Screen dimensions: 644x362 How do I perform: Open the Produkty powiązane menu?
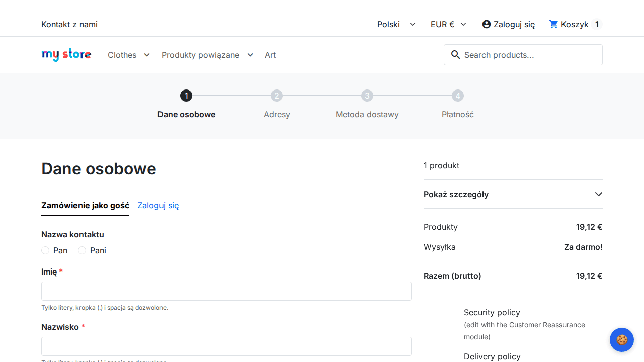click(x=200, y=55)
